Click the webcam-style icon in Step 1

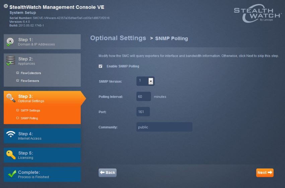(x=10, y=42)
